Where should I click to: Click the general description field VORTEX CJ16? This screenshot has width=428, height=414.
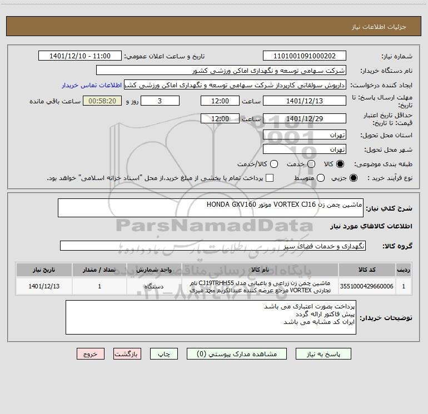[x=211, y=208]
